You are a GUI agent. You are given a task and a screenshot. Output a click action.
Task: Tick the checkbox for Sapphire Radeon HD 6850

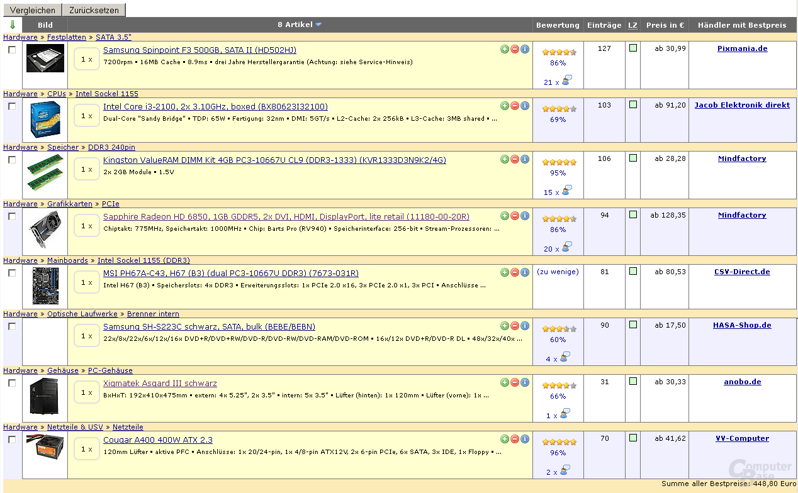12,216
